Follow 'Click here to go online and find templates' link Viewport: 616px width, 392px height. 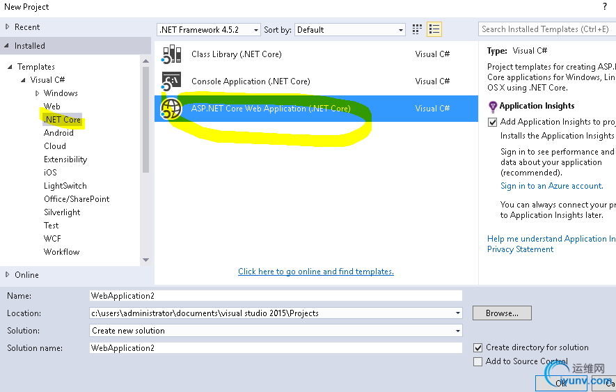316,272
